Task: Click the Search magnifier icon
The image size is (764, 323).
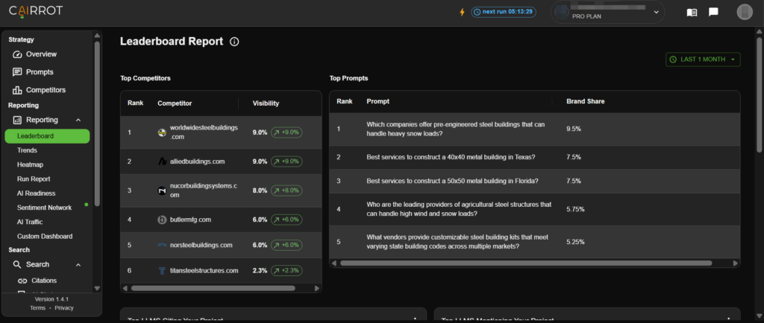Action: pyautogui.click(x=18, y=265)
